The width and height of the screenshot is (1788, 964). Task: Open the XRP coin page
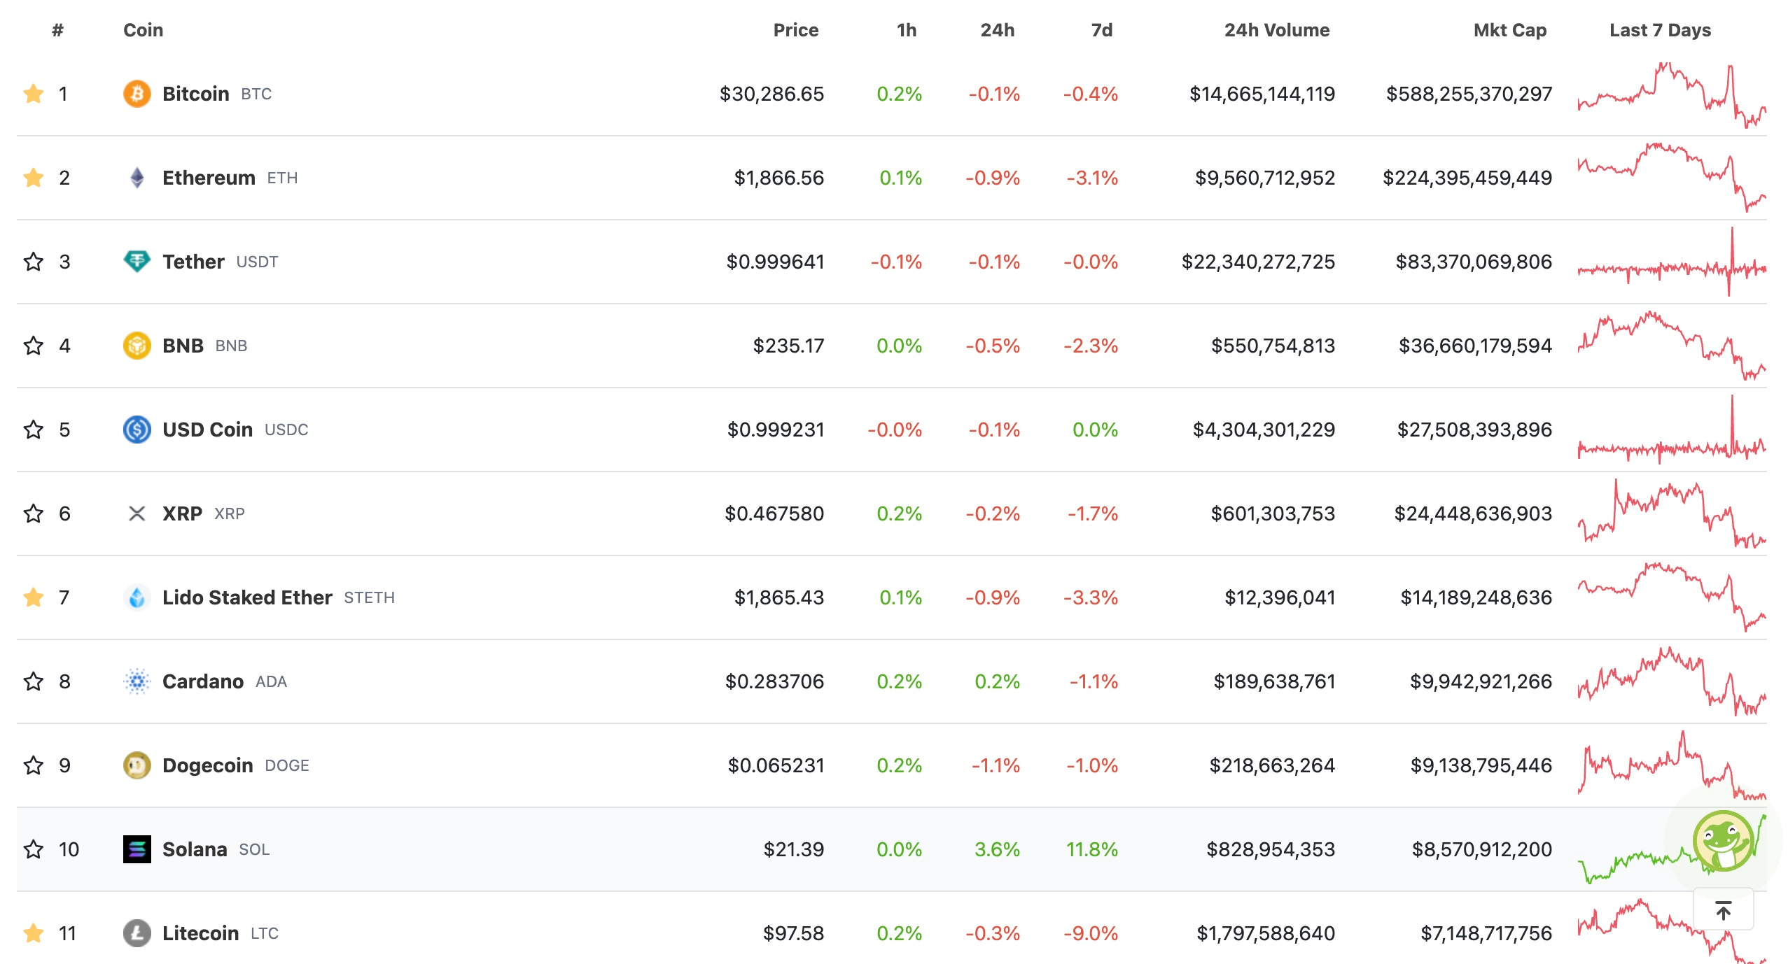pyautogui.click(x=182, y=513)
